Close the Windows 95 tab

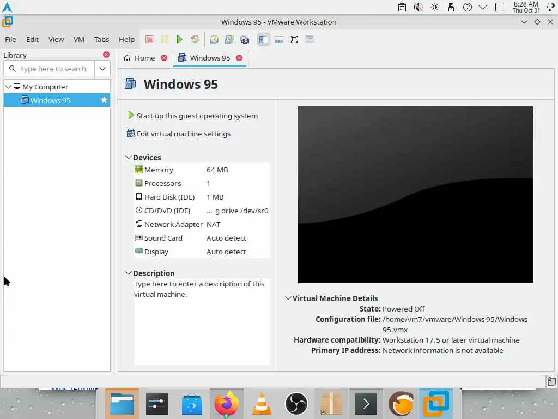(239, 58)
